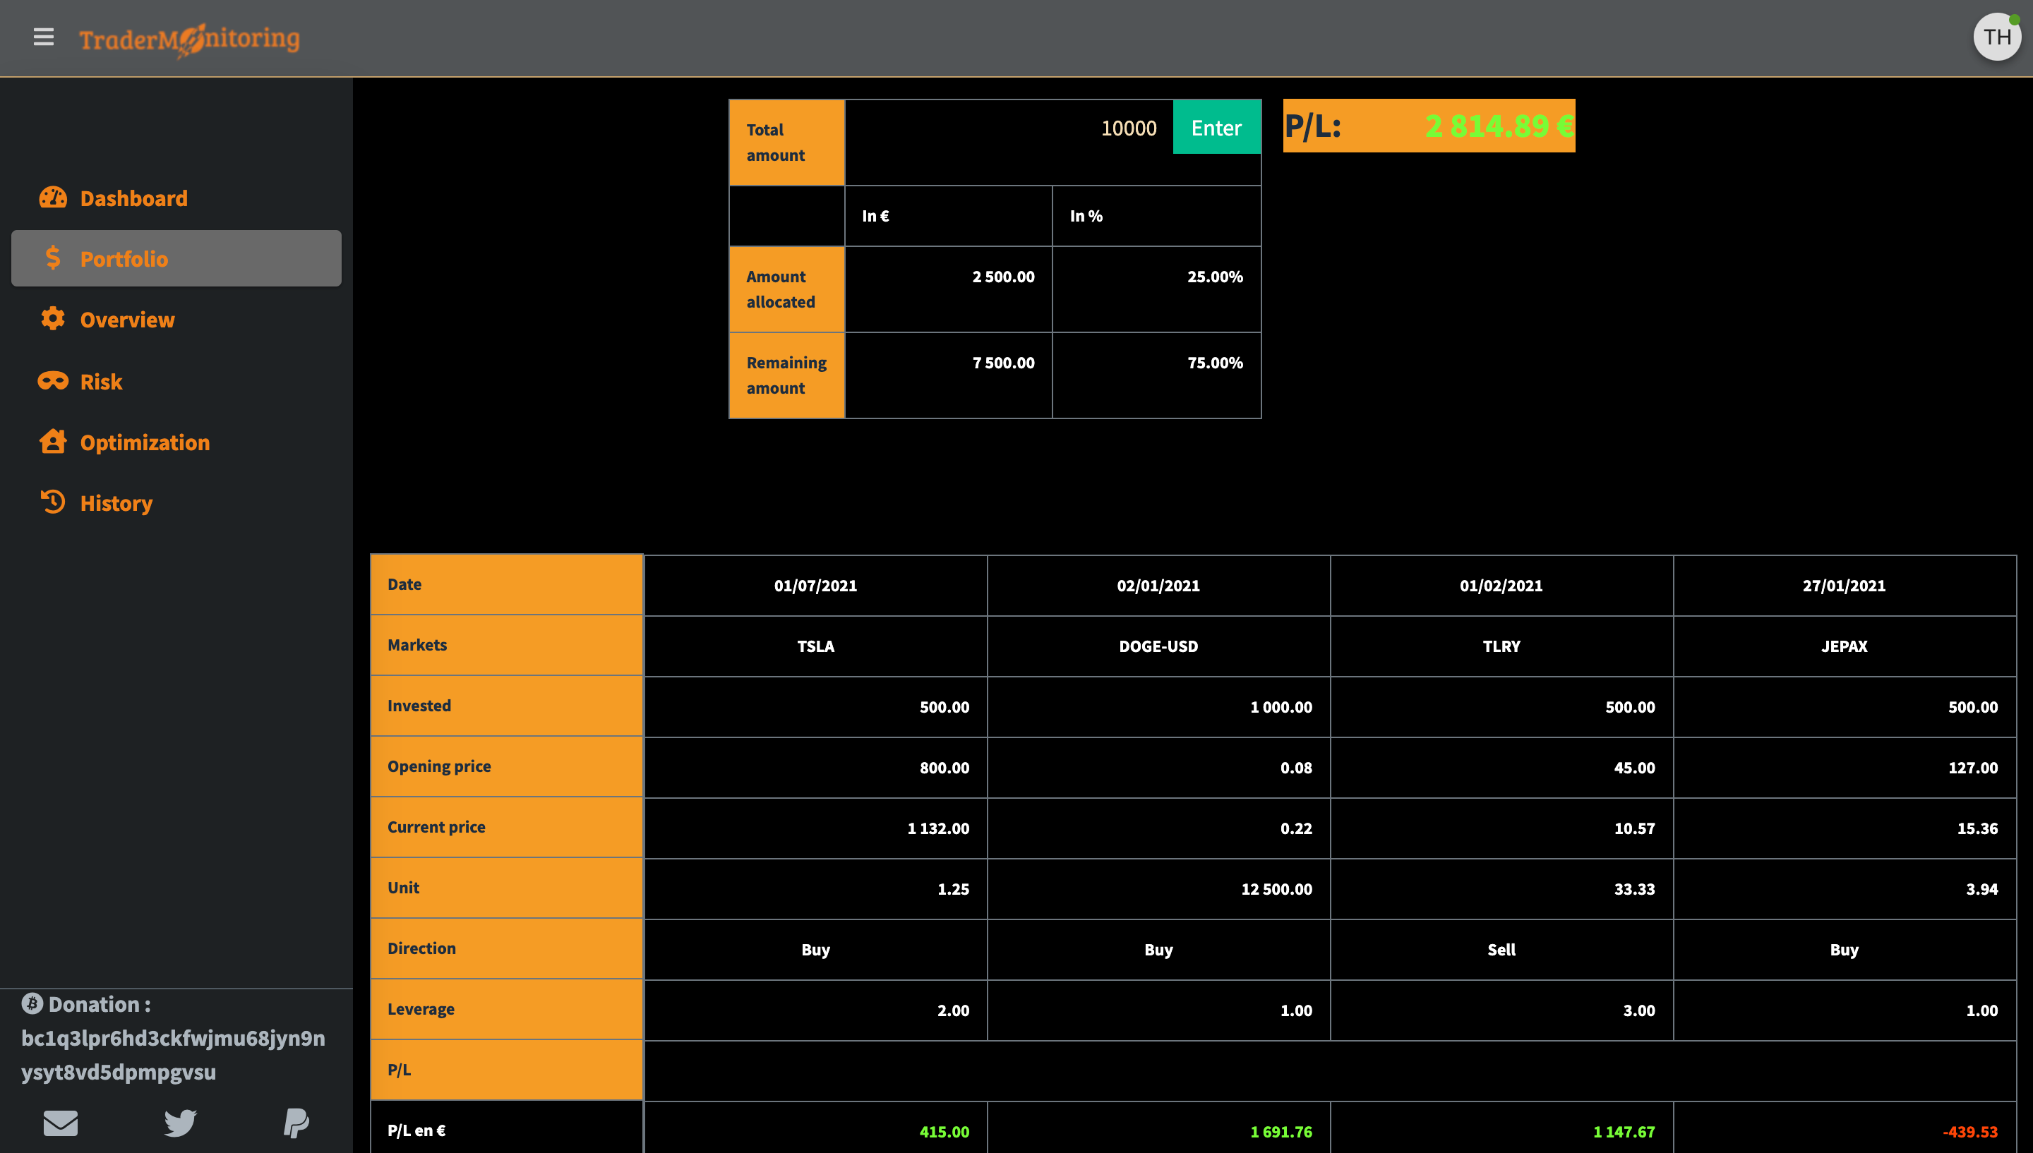This screenshot has height=1153, width=2033.
Task: Open the TH user avatar
Action: tap(1996, 37)
